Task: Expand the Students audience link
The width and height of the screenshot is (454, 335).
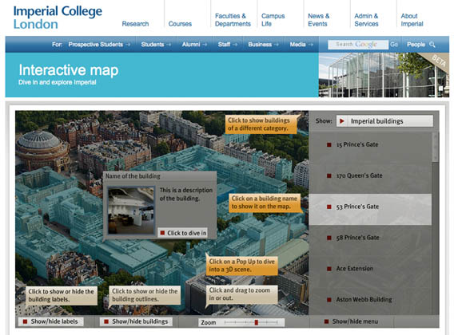Action: (x=156, y=45)
